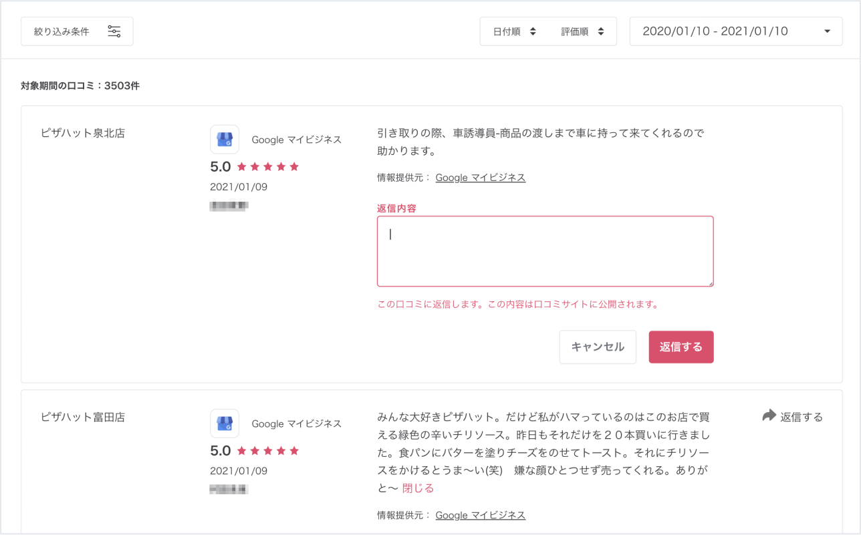
Task: Click the 2021/01/09 date on 富田店 review
Action: 239,471
